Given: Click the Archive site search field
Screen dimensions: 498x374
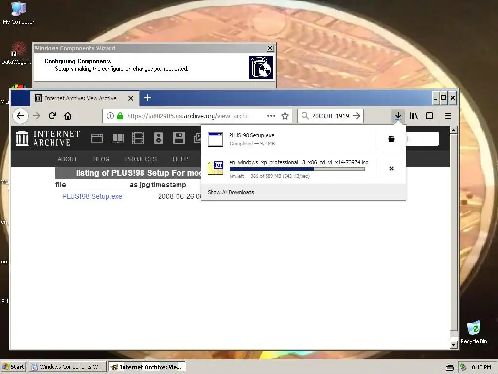Looking at the screenshot, I should [423, 139].
